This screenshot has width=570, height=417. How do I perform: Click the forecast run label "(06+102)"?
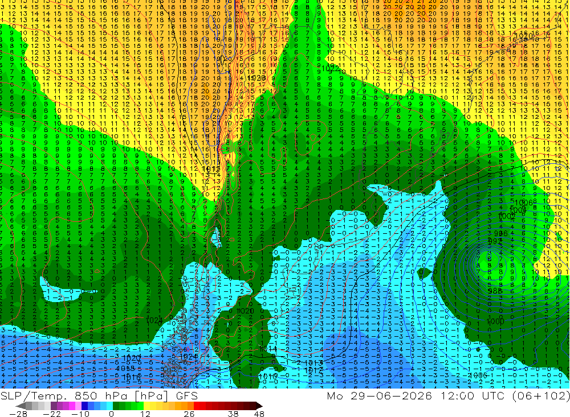[x=541, y=396]
